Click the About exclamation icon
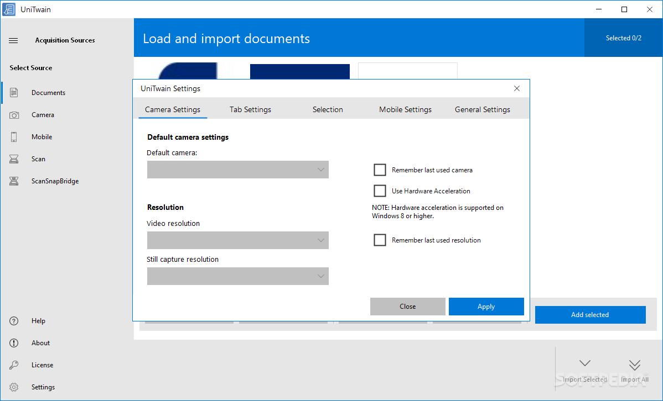 click(14, 343)
